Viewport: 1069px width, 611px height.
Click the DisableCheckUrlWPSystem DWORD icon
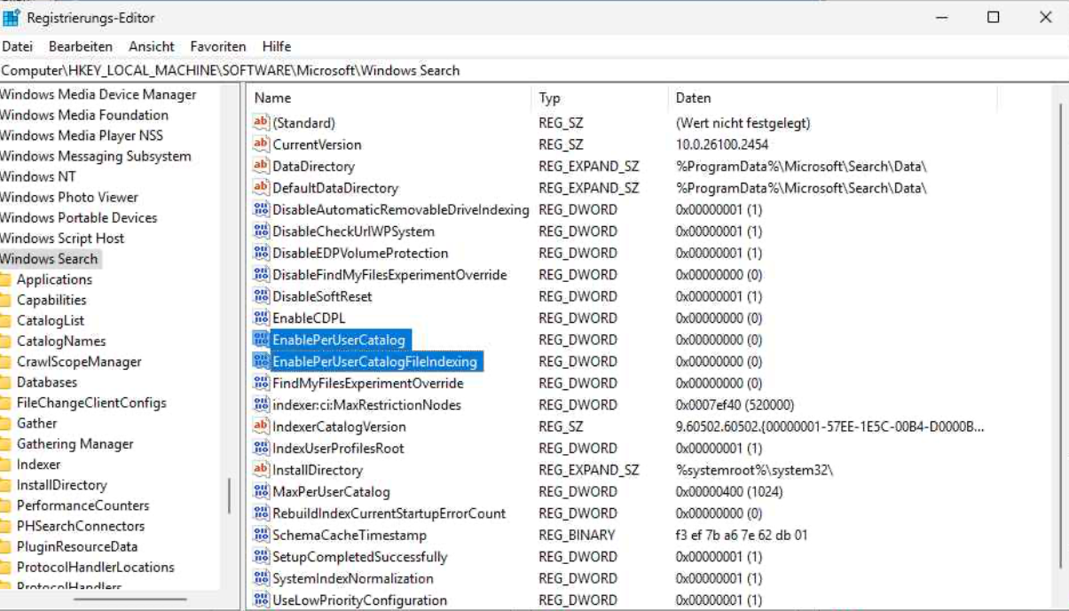261,231
